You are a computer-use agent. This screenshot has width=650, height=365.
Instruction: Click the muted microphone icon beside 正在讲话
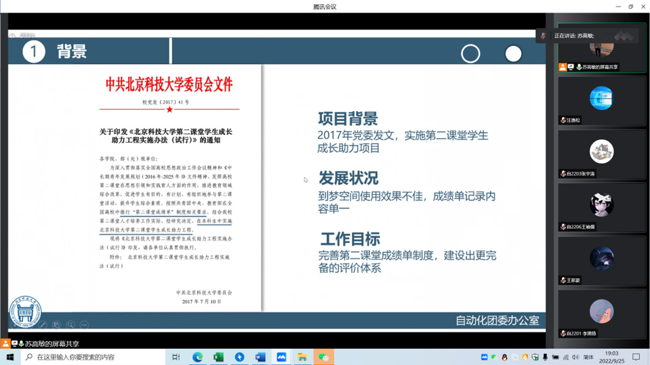(543, 36)
